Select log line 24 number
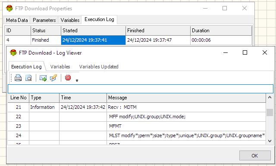The height and width of the screenshot is (166, 276). [18, 135]
